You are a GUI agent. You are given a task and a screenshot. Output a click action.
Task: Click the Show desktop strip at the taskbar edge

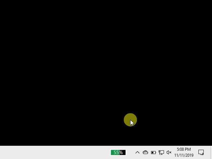(211, 152)
